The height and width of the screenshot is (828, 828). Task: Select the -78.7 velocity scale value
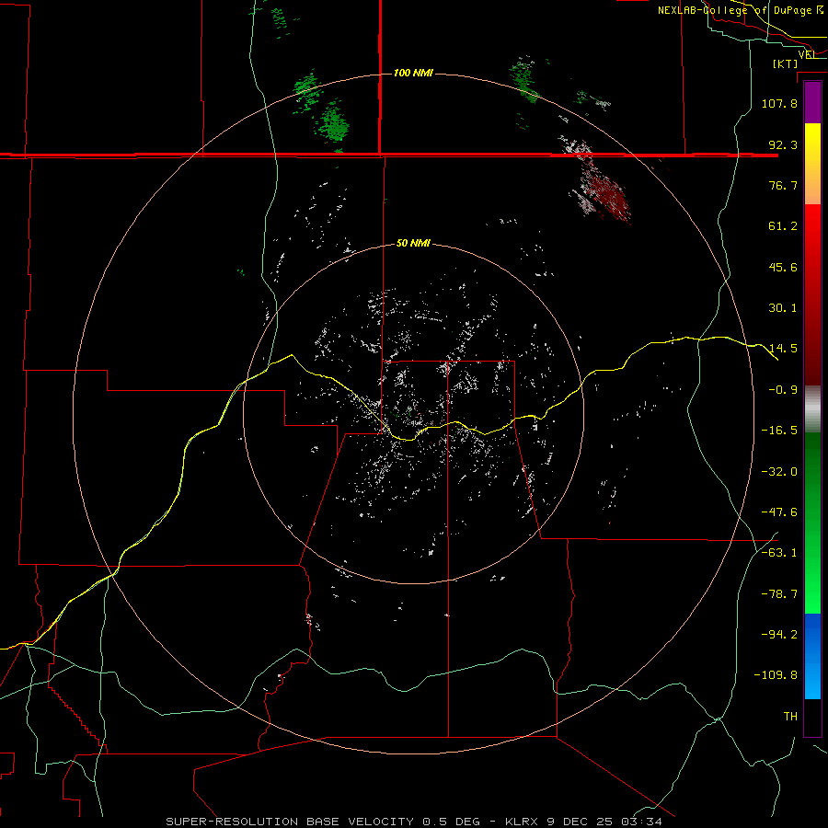(x=779, y=594)
